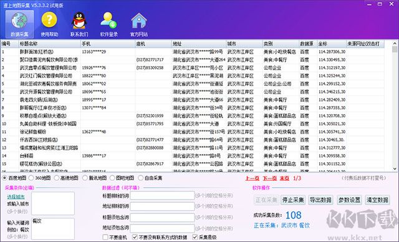Click mobile cell 13163****29

pyautogui.click(x=94, y=52)
